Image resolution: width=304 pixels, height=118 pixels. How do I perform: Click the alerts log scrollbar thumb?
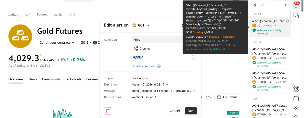[x=290, y=16]
